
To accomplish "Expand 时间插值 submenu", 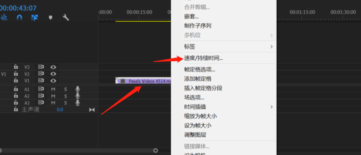I will coord(224,107).
